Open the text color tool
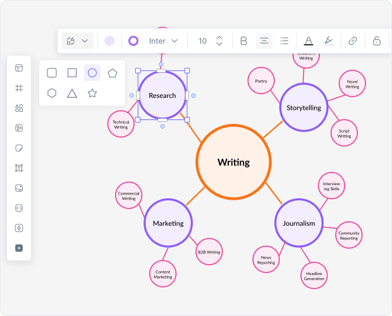The width and height of the screenshot is (392, 316). pyautogui.click(x=309, y=40)
